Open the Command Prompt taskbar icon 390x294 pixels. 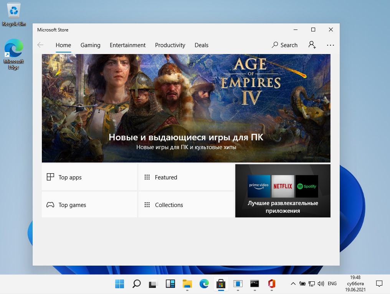pyautogui.click(x=254, y=284)
